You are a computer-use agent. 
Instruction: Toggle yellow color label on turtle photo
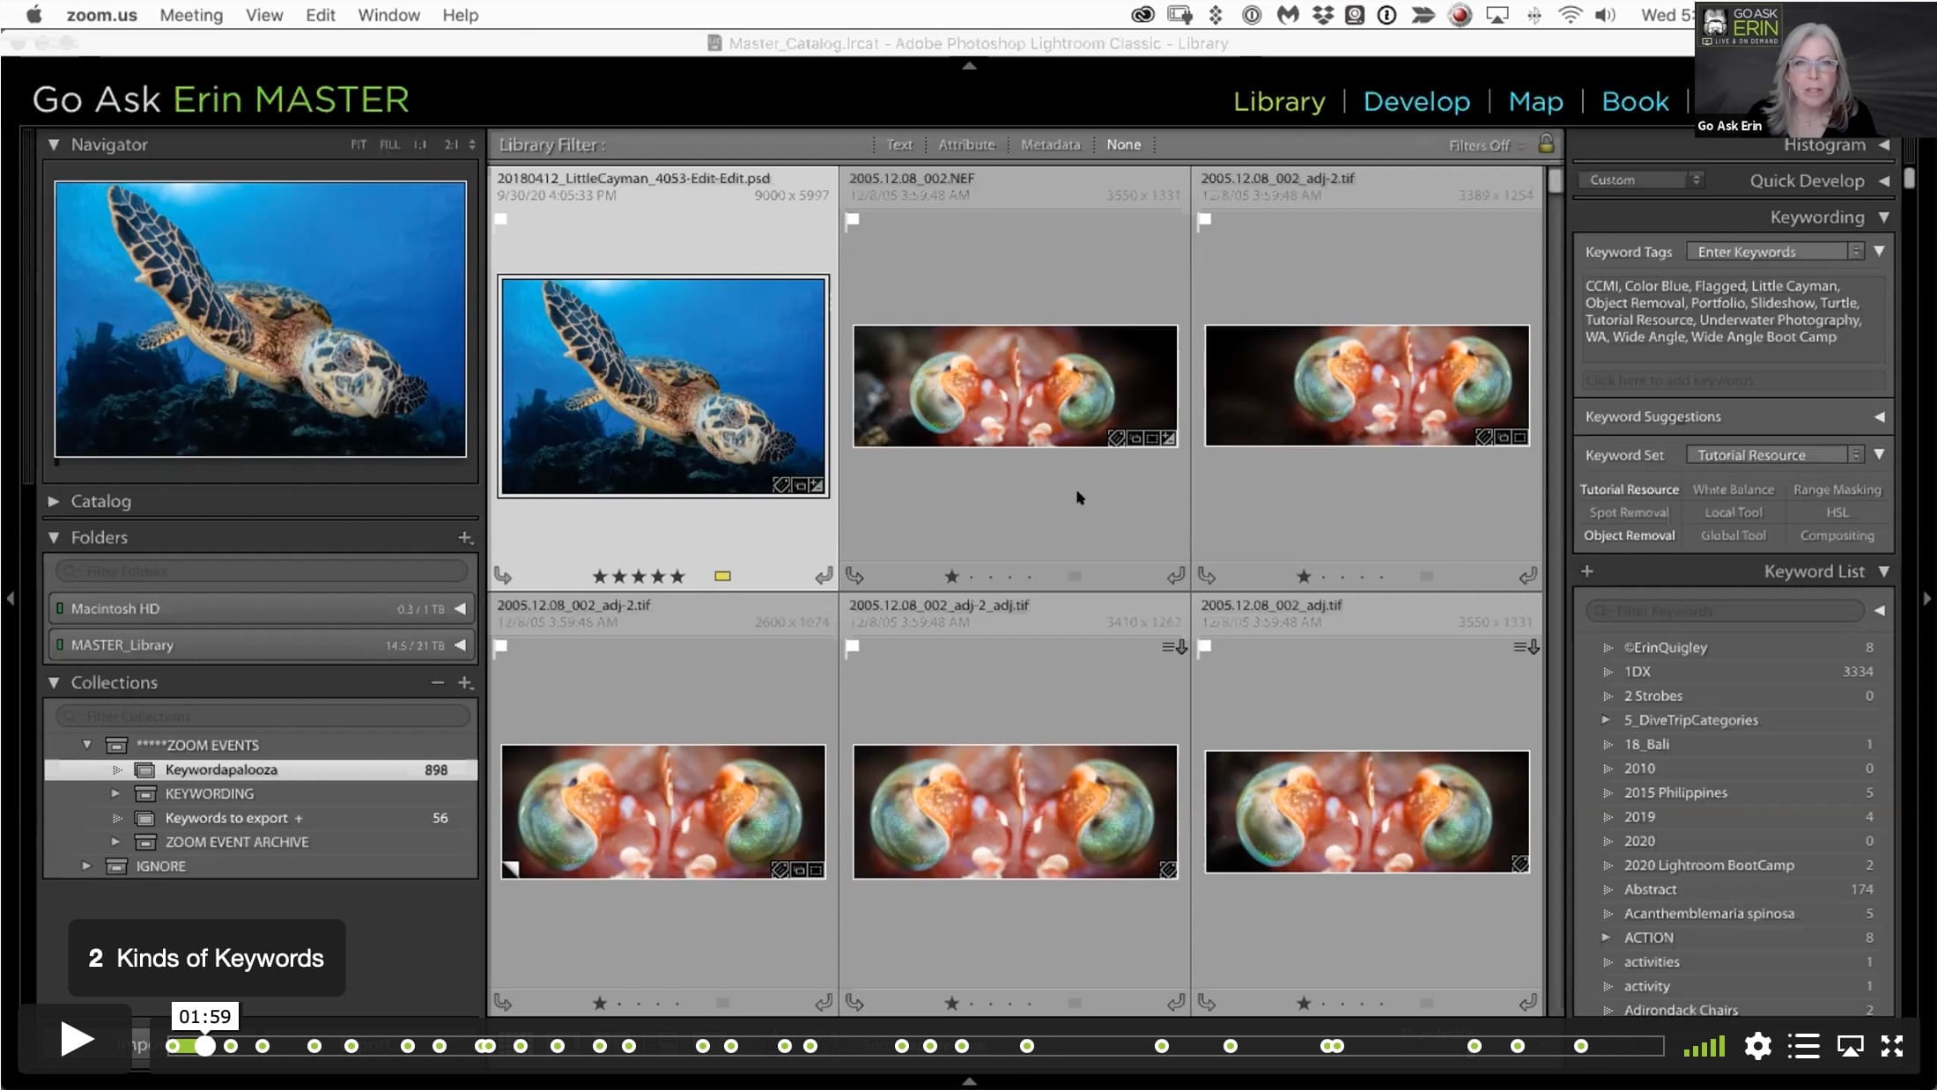point(722,577)
